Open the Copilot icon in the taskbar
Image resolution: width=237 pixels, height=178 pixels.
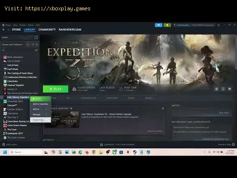point(53,152)
